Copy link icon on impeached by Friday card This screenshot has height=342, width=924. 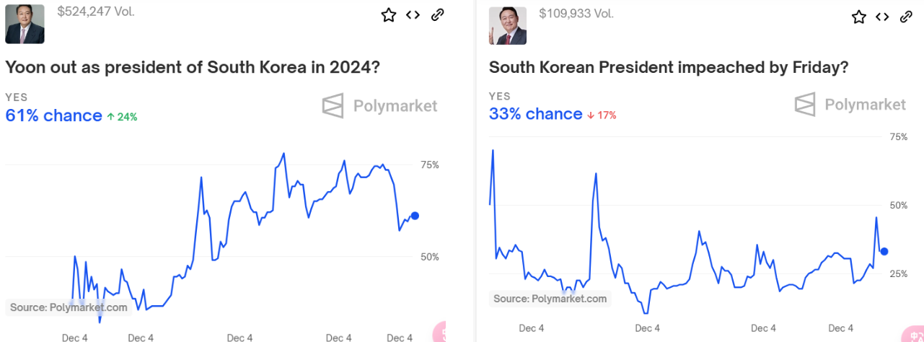coord(907,17)
